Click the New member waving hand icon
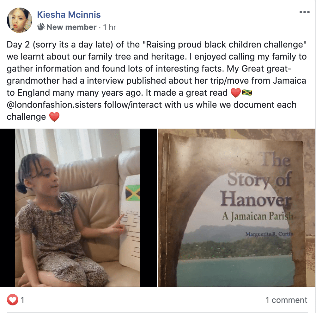The image size is (316, 313). coord(41,27)
